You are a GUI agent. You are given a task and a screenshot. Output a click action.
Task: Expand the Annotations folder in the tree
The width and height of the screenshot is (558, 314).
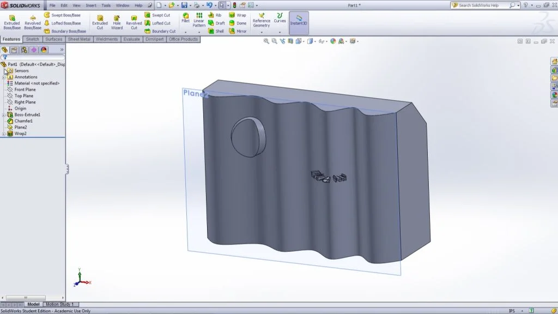click(4, 77)
